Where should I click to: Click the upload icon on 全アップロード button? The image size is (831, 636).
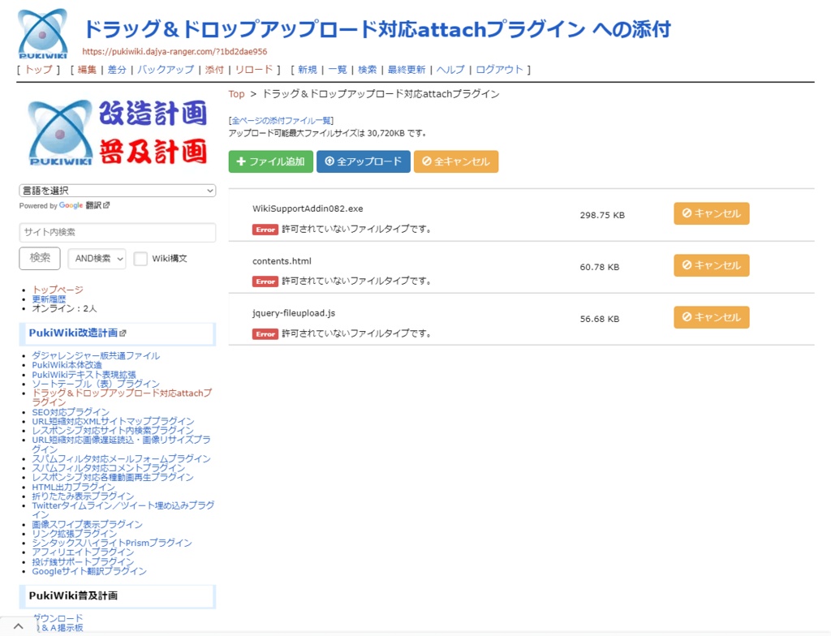coord(329,161)
